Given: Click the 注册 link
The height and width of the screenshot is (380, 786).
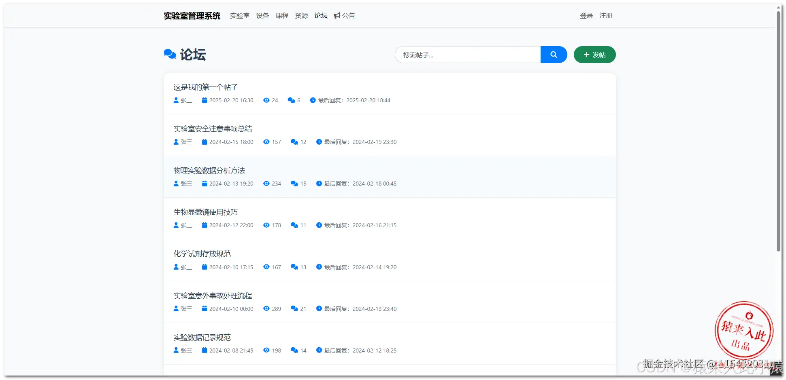Looking at the screenshot, I should click(606, 15).
